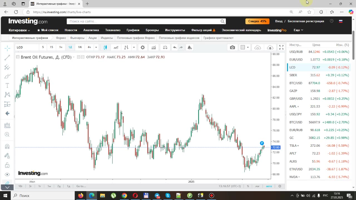Select the pitchfork drawing tool

(x=7, y=67)
